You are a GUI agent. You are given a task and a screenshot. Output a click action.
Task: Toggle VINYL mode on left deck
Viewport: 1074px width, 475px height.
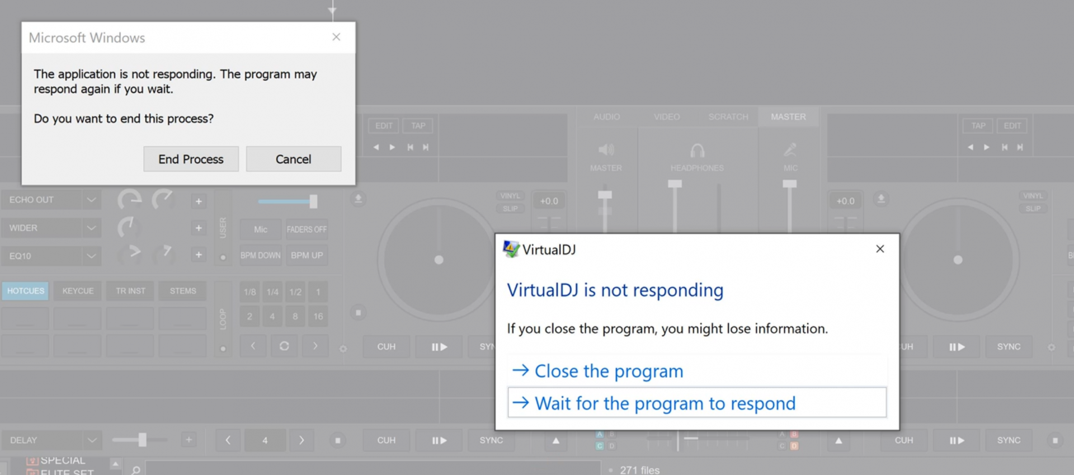click(510, 196)
